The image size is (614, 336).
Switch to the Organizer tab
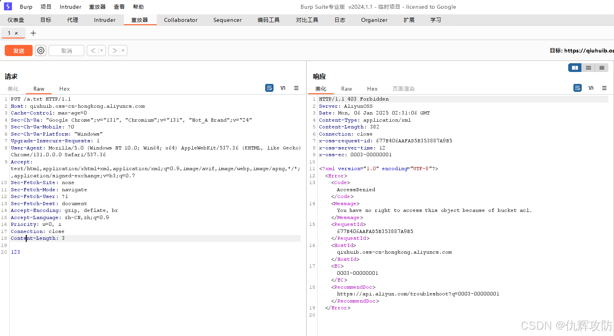374,20
